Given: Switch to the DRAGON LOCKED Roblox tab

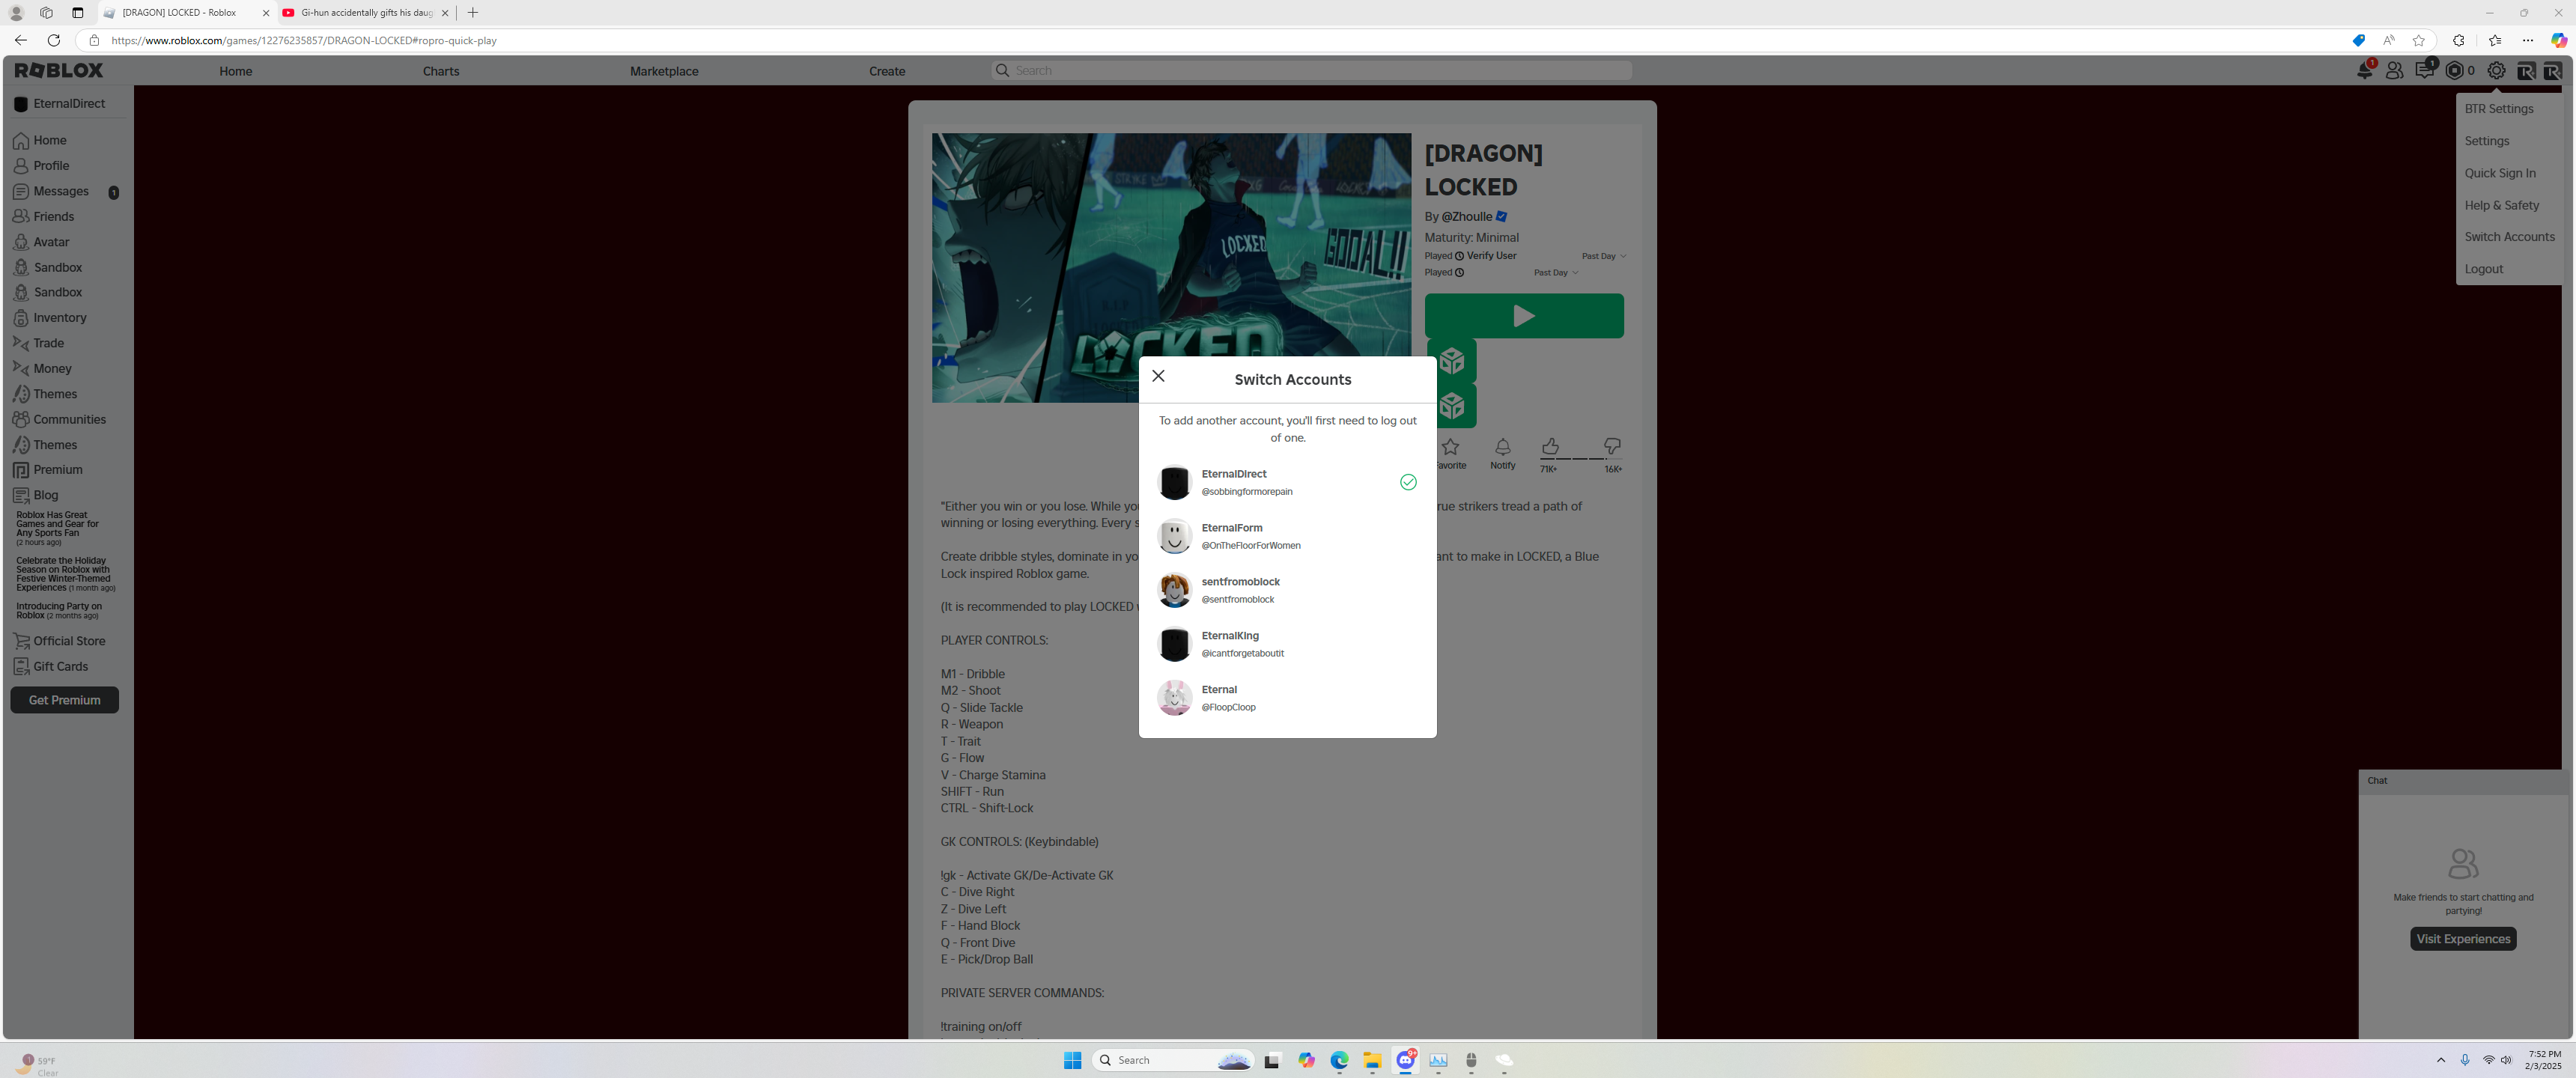Looking at the screenshot, I should tap(186, 13).
